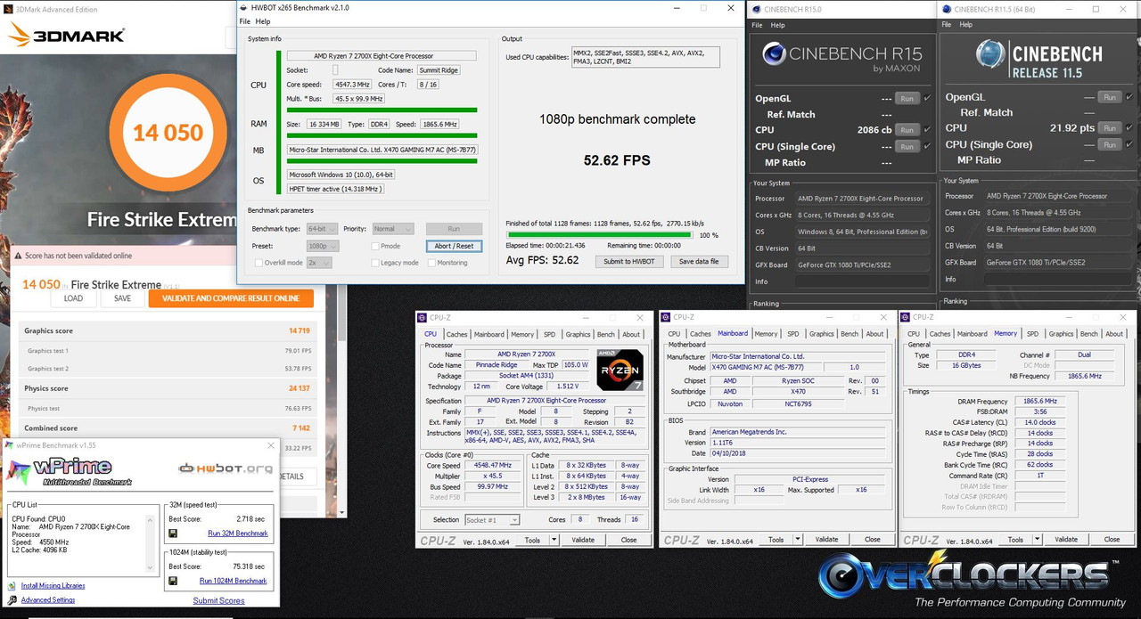Open the File menu in HWBOT x265 Benchmark
This screenshot has height=619, width=1141.
click(245, 21)
